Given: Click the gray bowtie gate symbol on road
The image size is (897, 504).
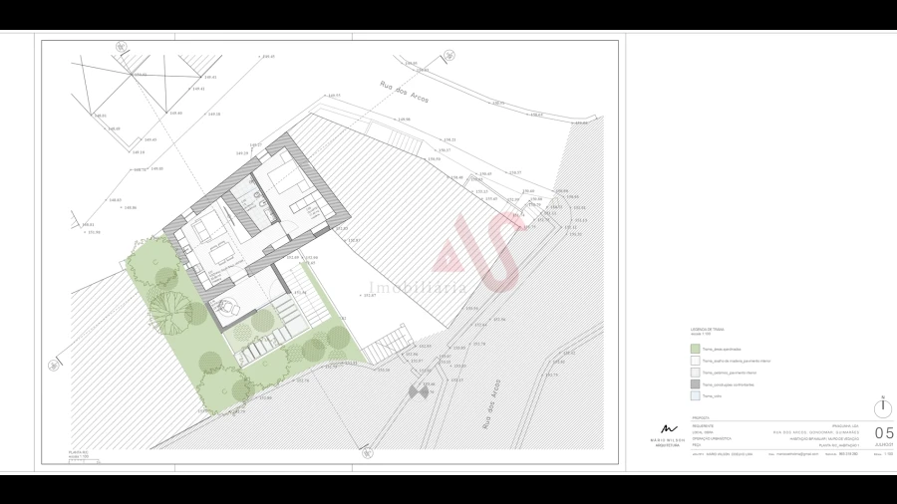Looking at the screenshot, I should (421, 392).
